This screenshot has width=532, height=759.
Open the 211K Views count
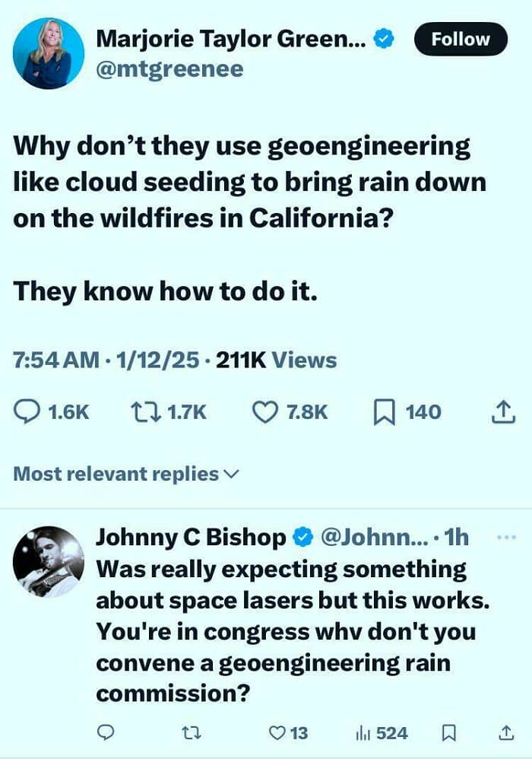click(276, 360)
